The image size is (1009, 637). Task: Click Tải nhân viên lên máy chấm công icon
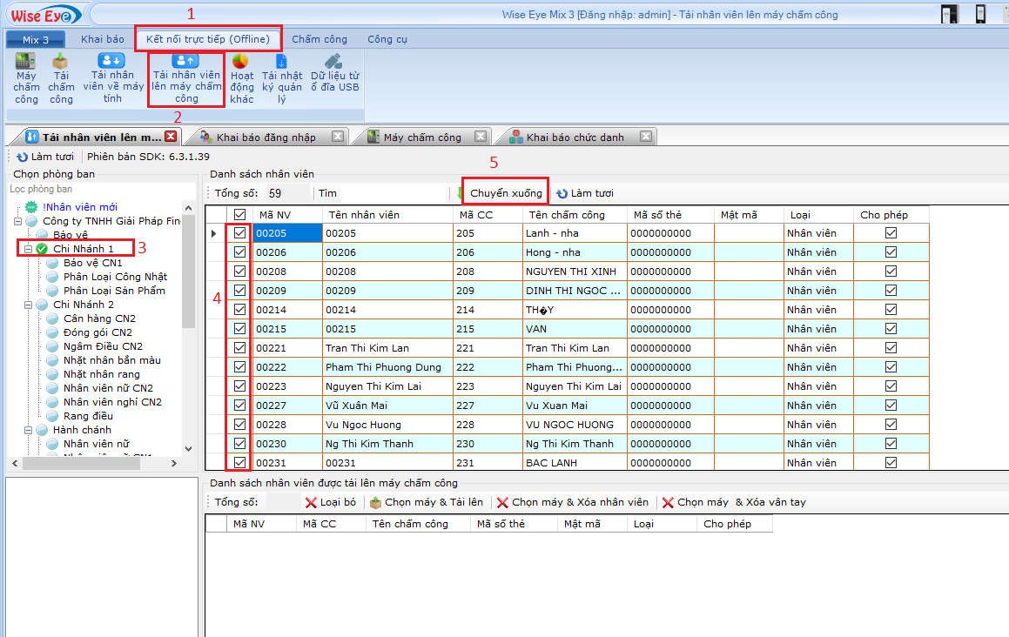click(185, 61)
